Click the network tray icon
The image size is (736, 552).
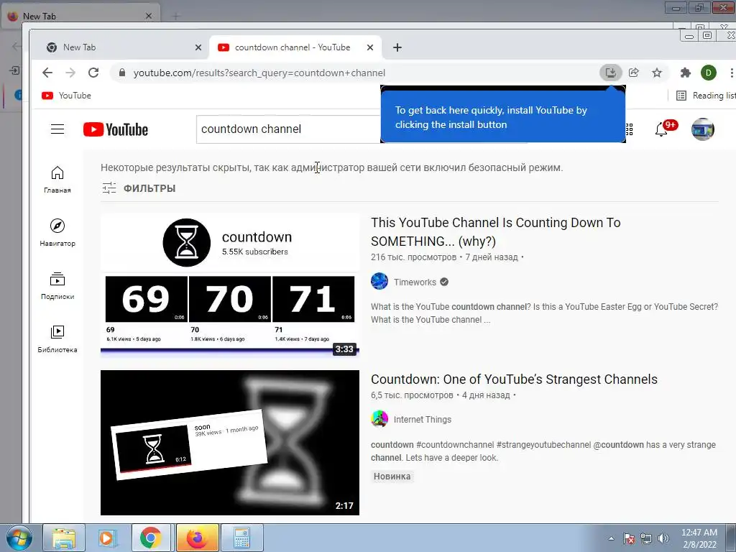coord(646,538)
